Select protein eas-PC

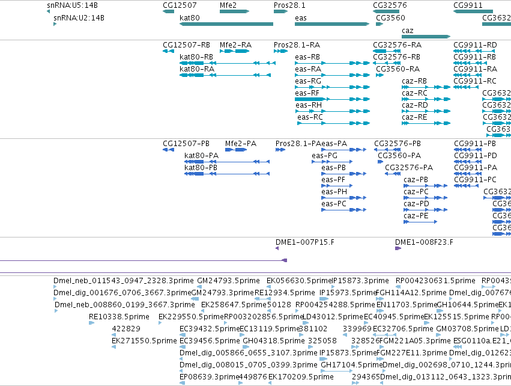tap(334, 204)
